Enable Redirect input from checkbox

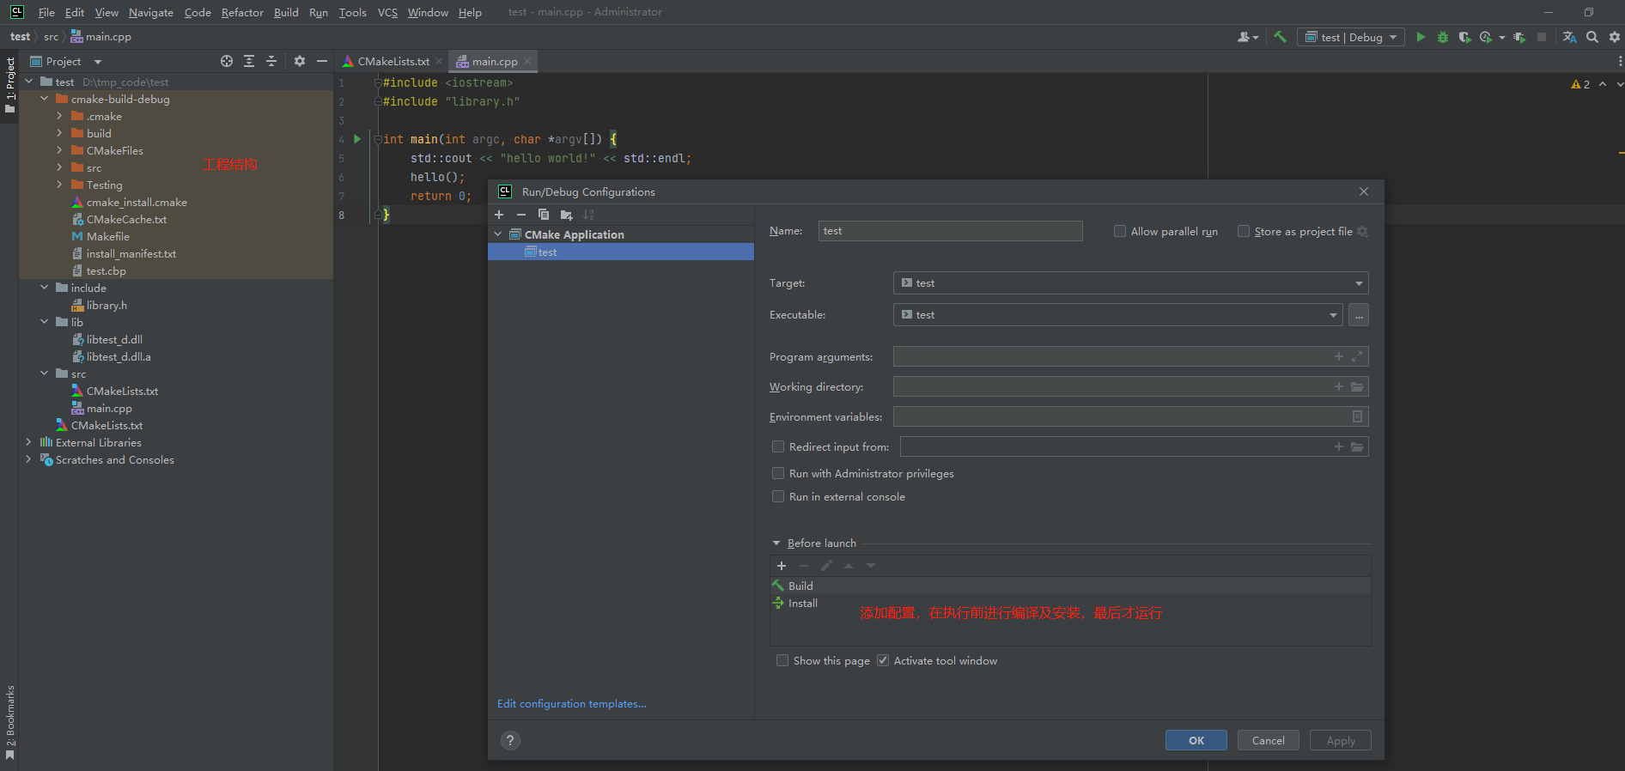pyautogui.click(x=778, y=446)
